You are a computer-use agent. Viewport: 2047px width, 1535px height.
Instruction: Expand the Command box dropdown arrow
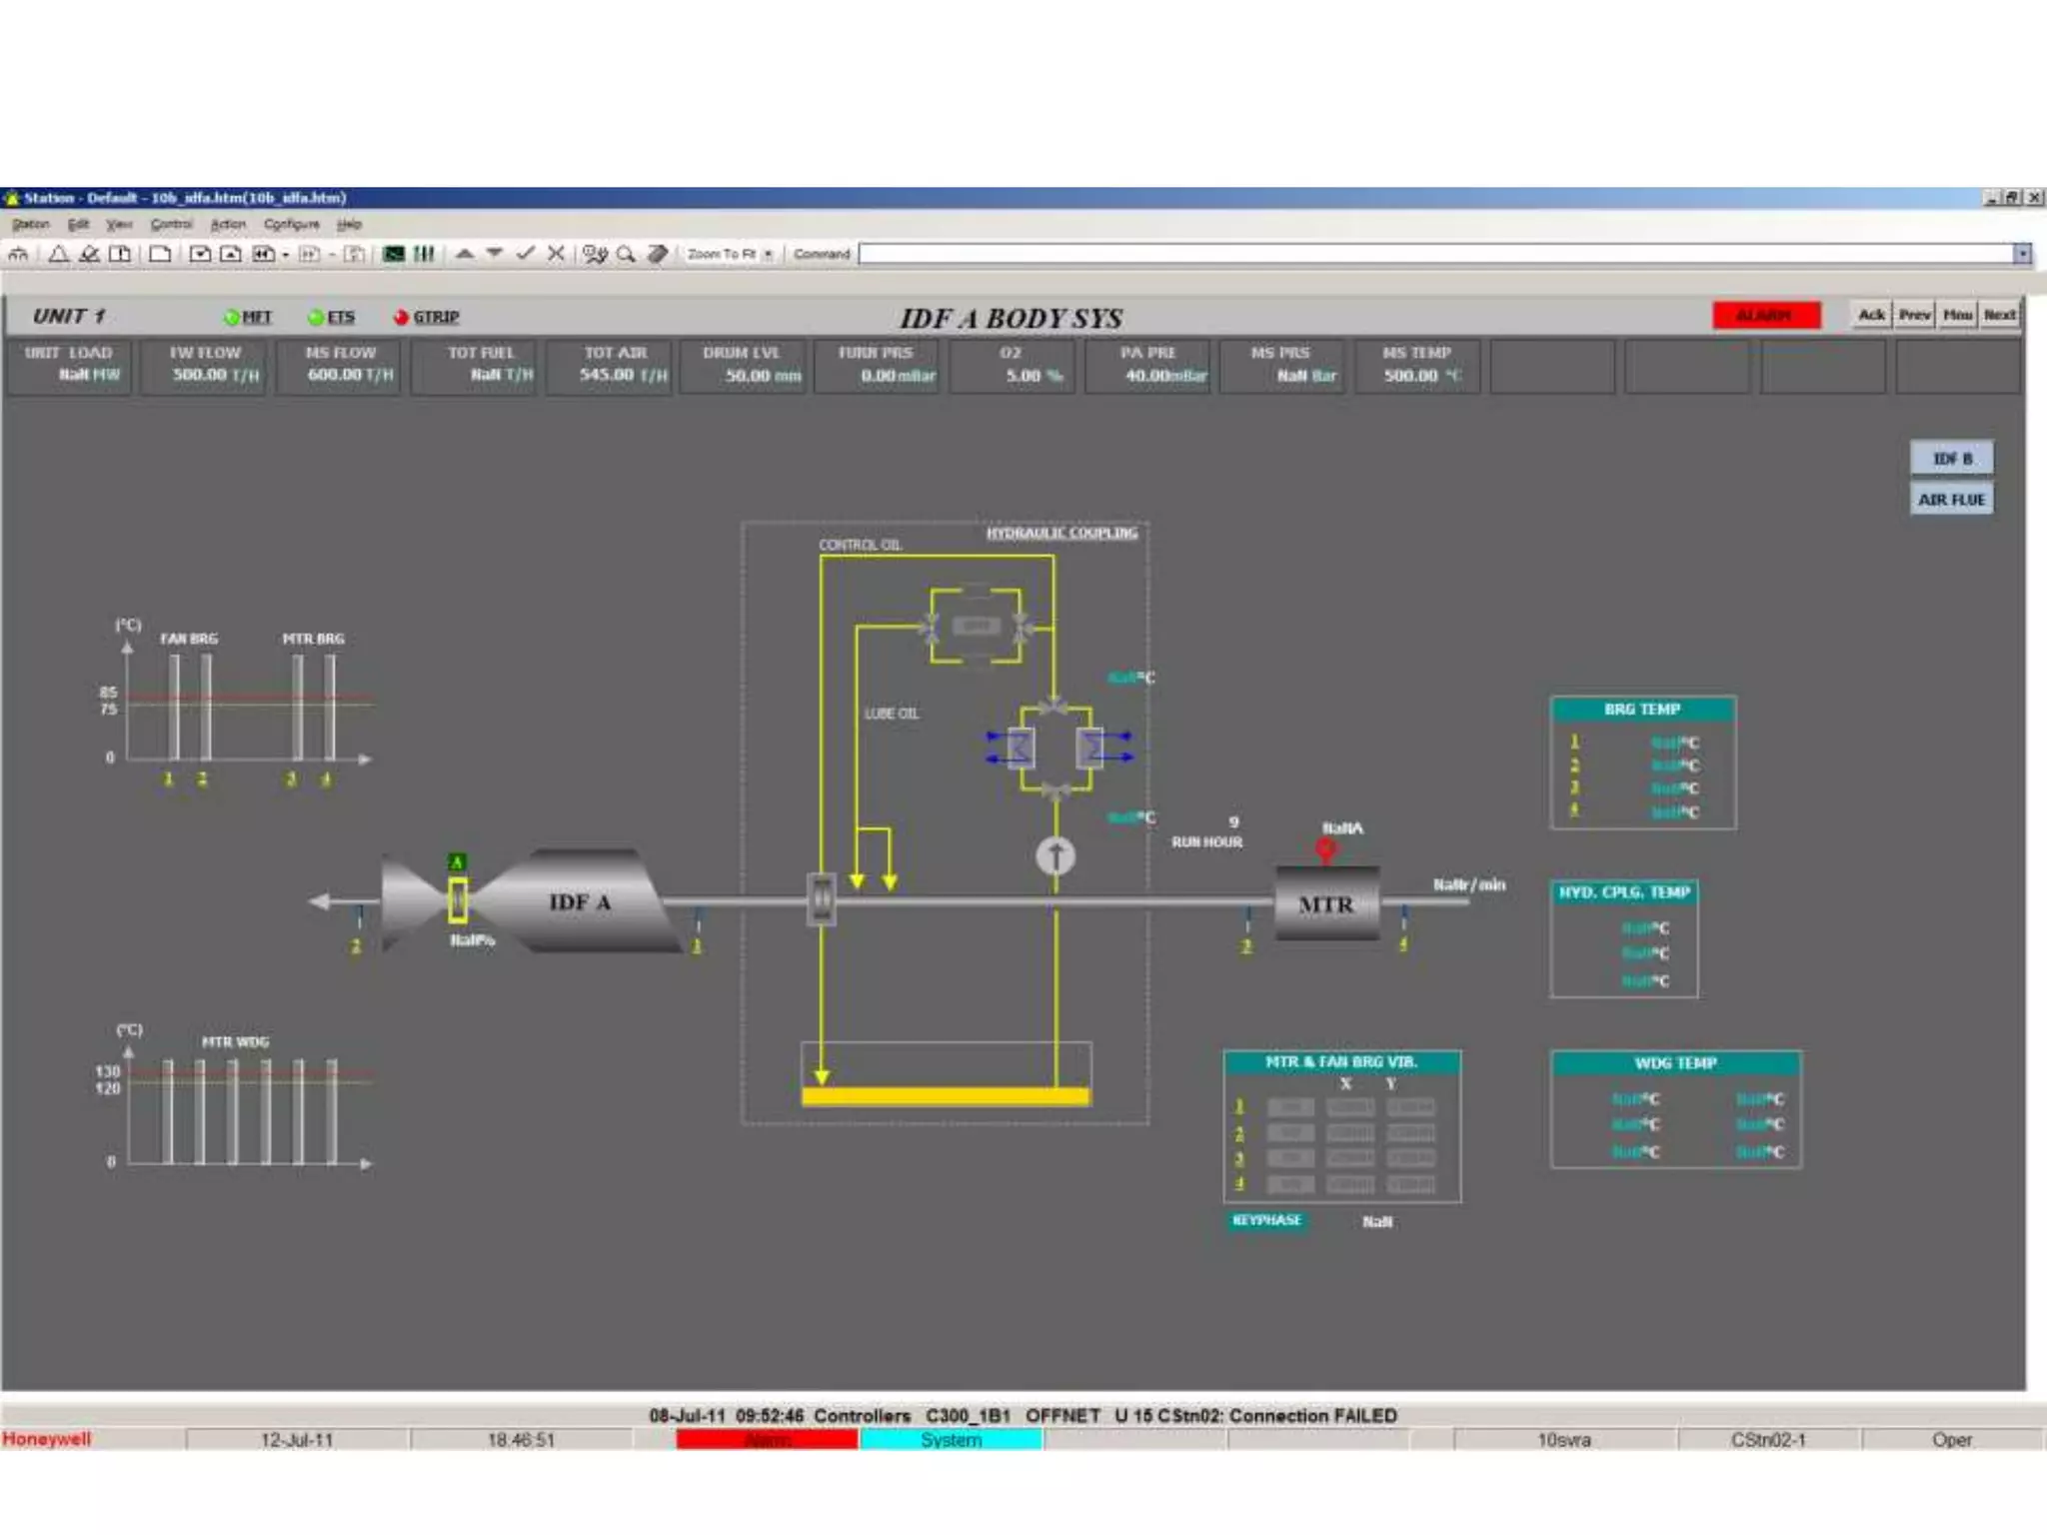2021,254
